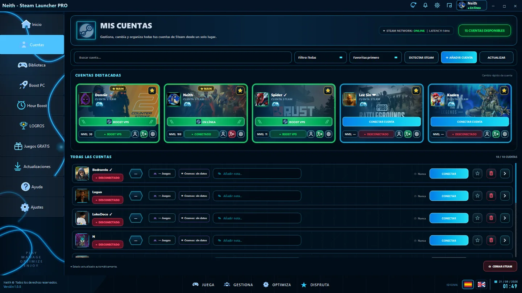522x293 pixels.
Task: Click BOOST VPS bar on Donnie card
Action: [118, 122]
